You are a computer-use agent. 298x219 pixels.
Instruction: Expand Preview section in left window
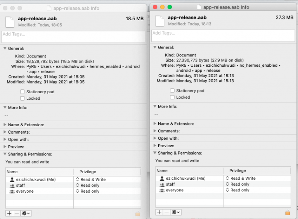point(5,146)
